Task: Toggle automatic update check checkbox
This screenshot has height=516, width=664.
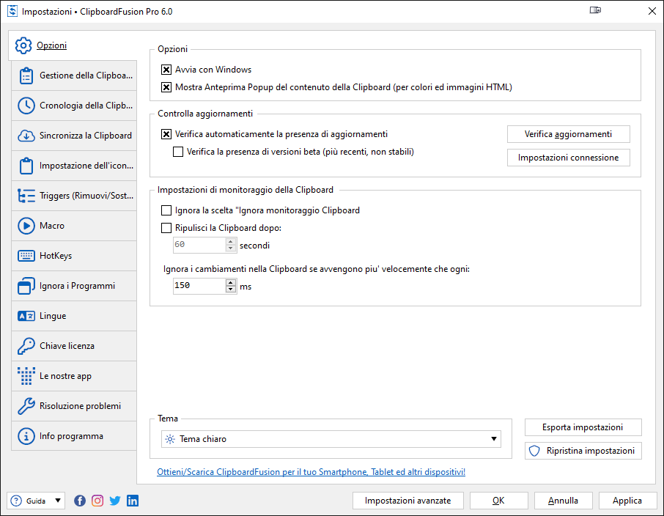Action: pyautogui.click(x=166, y=134)
